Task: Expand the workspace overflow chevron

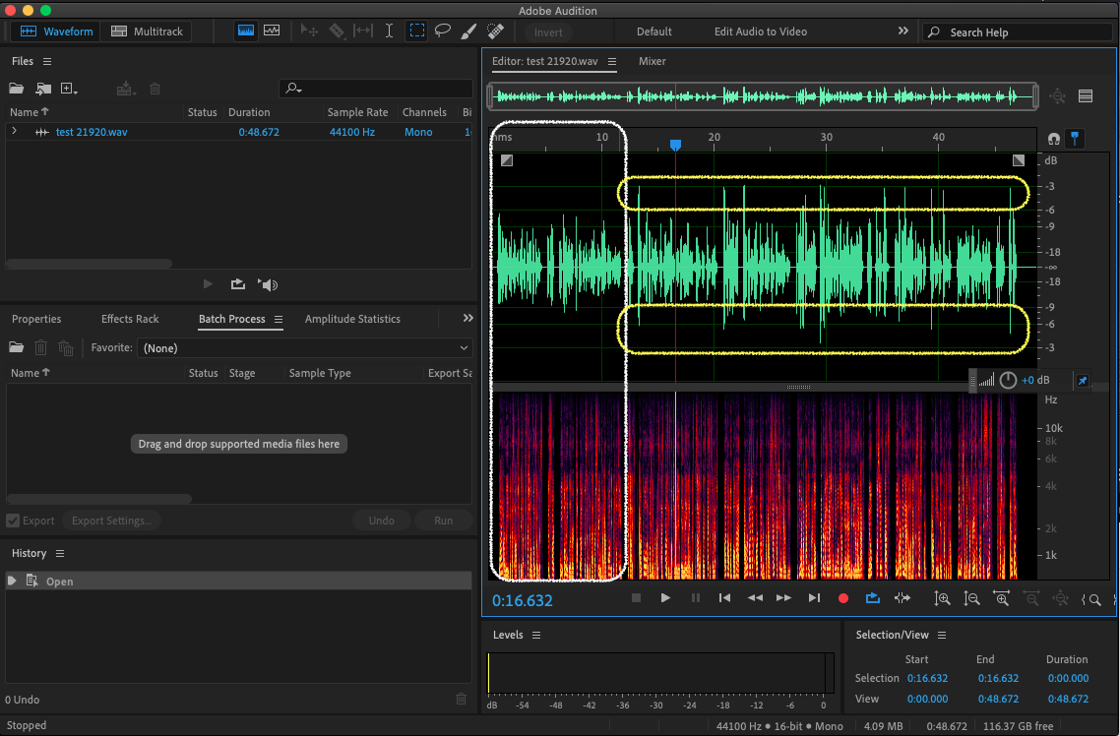Action: (x=903, y=31)
